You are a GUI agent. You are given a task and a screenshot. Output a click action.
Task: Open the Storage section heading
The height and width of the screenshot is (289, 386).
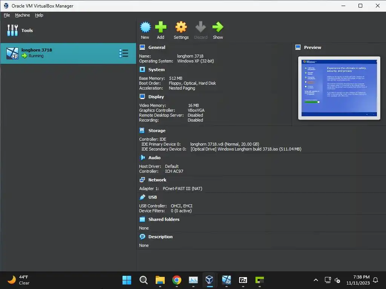tap(157, 131)
